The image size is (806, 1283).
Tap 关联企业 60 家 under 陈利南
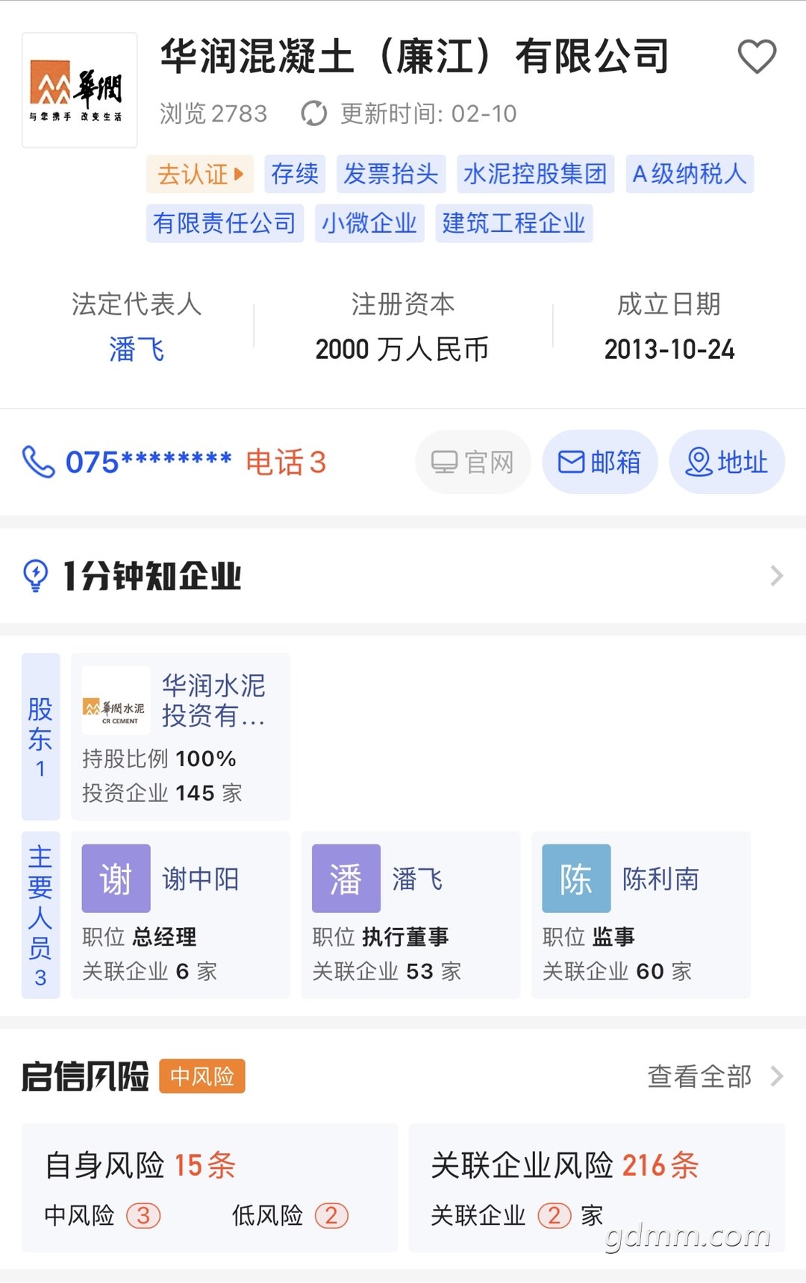[x=617, y=971]
